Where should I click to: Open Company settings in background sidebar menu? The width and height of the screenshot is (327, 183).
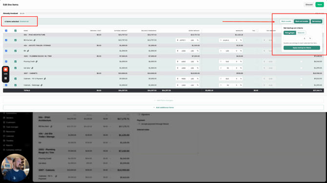coord(14,150)
